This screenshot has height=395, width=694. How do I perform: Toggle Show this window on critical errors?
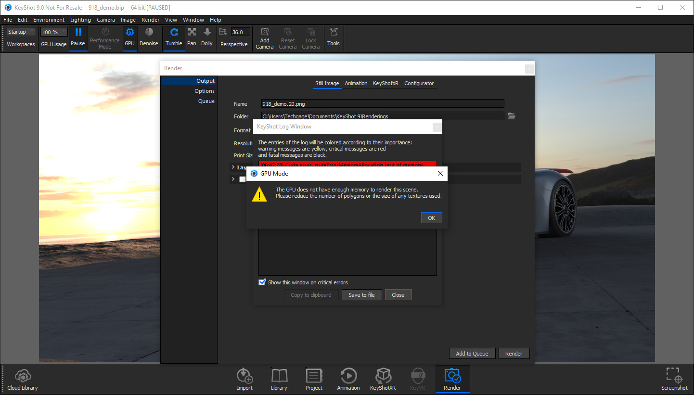[x=262, y=282]
